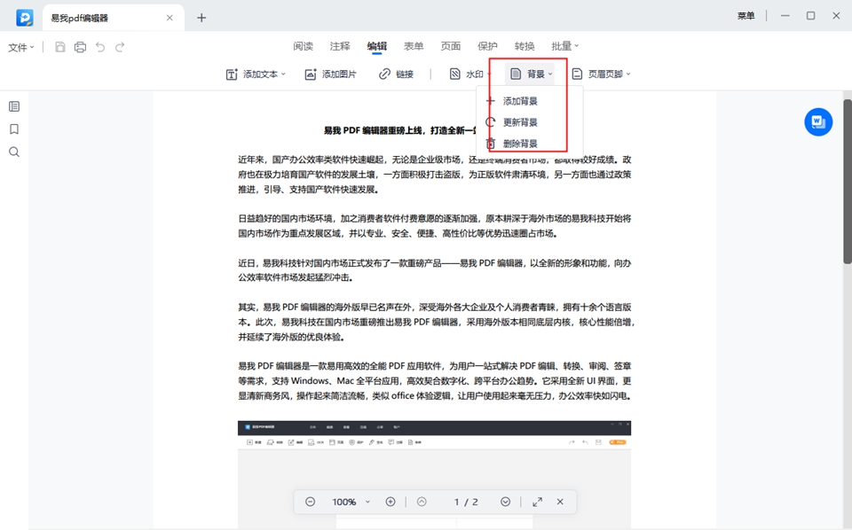Switch to the 编辑 tab
This screenshot has height=530, width=852.
point(377,46)
